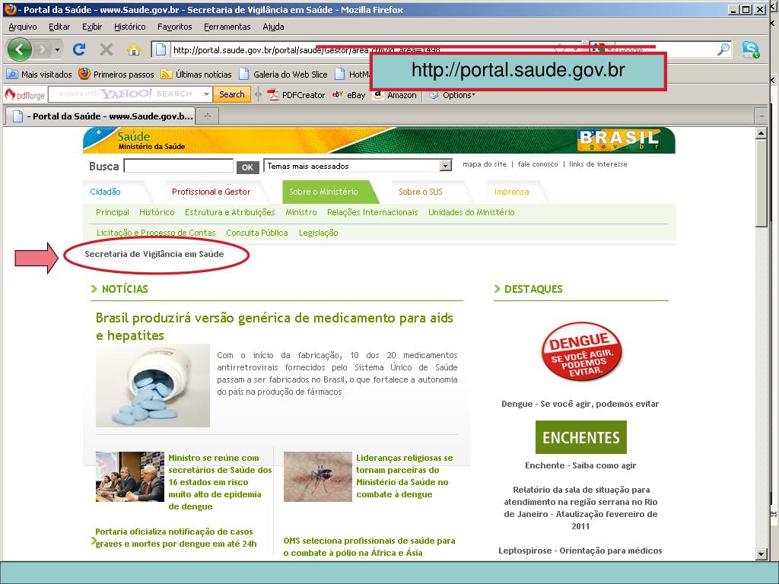Click the OK search button
The width and height of the screenshot is (779, 584).
click(247, 167)
